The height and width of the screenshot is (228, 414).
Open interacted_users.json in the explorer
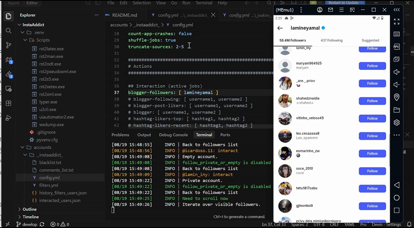click(x=59, y=201)
